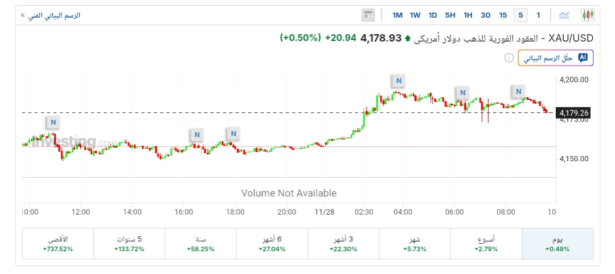Select the 5 سنوات performance tab

(x=129, y=244)
